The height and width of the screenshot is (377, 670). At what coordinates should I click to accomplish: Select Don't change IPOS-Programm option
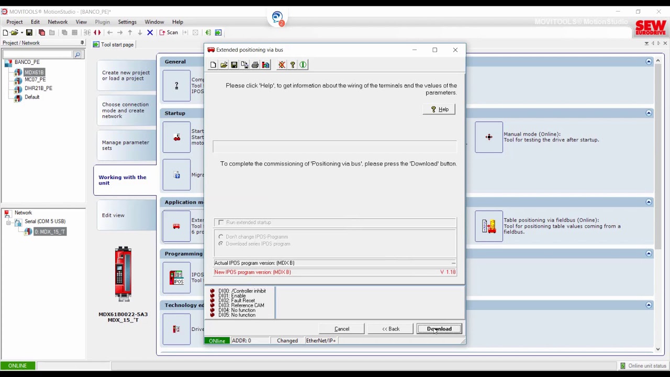point(221,237)
